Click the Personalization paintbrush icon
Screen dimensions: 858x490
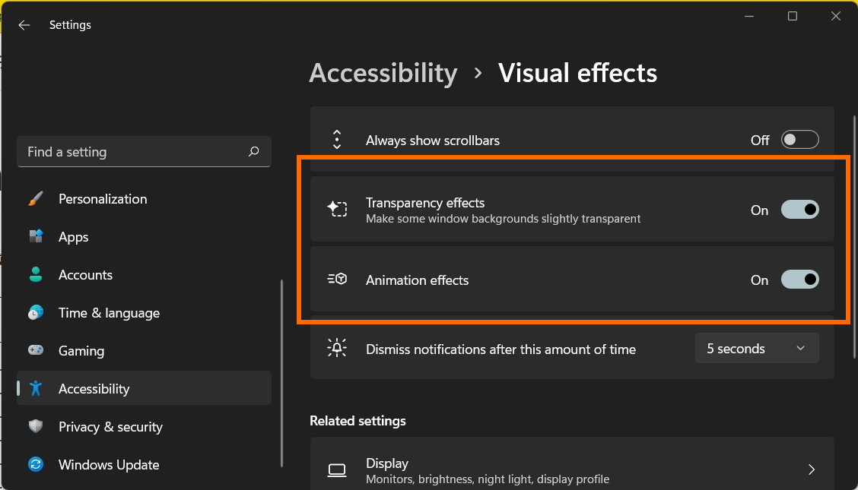(x=36, y=199)
